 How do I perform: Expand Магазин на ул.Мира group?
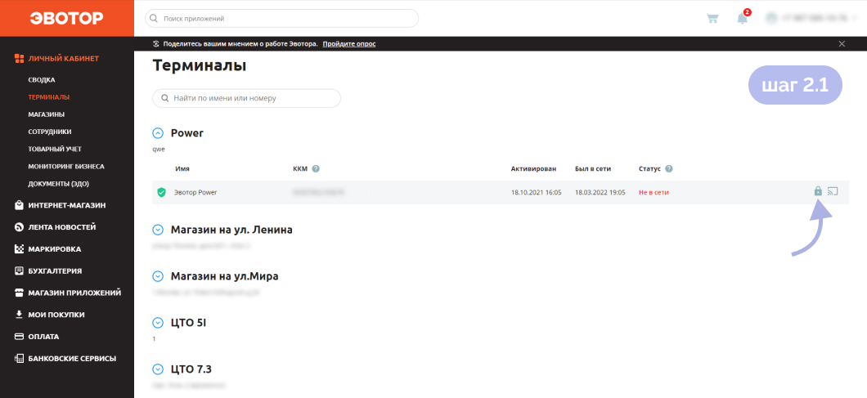point(158,276)
